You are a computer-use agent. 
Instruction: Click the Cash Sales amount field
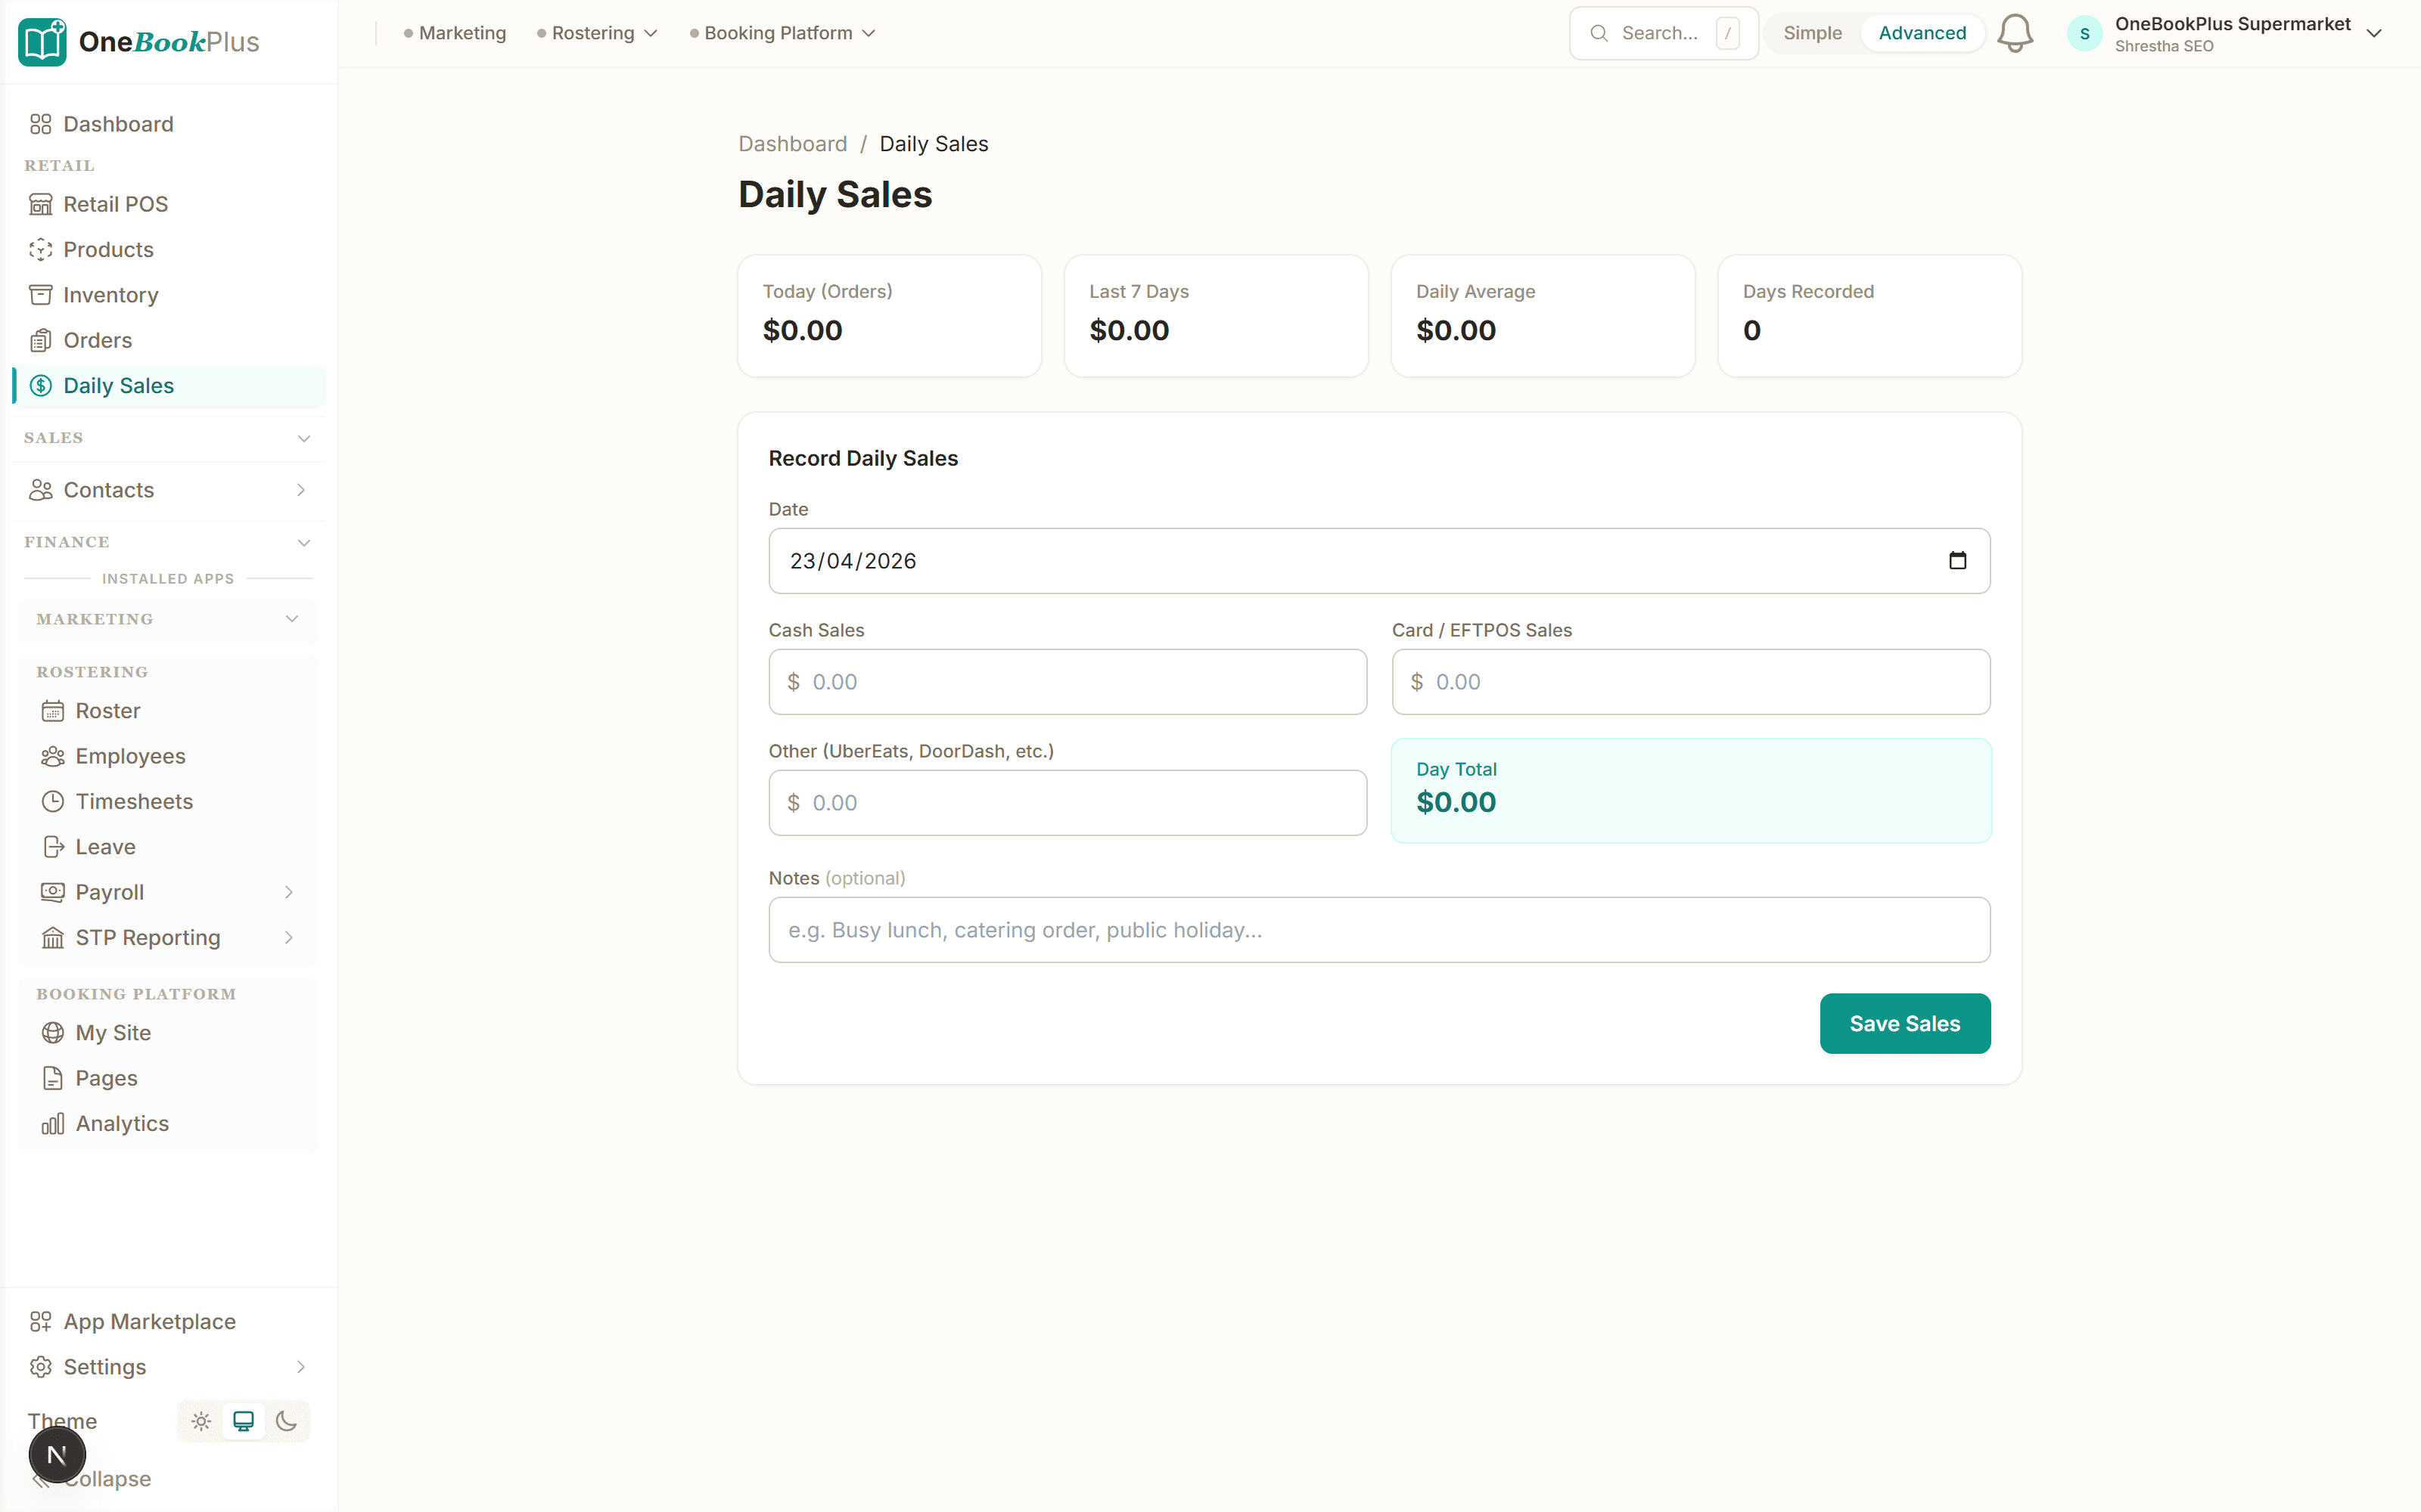[1068, 682]
